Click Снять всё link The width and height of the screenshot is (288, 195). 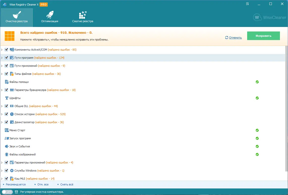[67, 184]
